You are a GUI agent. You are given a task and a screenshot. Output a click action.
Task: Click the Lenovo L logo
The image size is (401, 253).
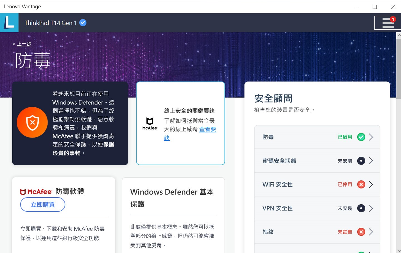click(x=9, y=23)
